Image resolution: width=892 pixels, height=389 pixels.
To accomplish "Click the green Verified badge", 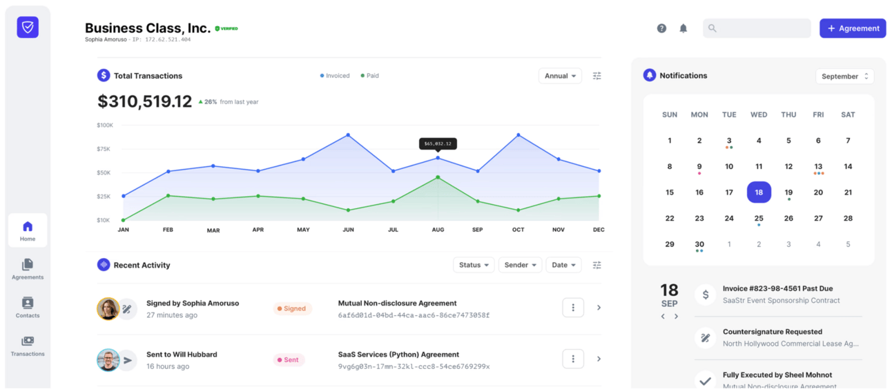I will (x=226, y=28).
